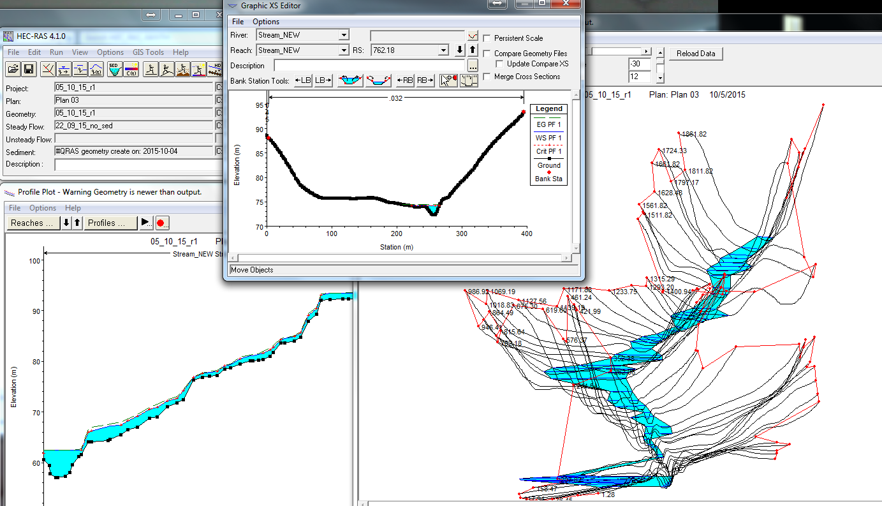Click Steady Flow field '22_09_15_no_sed'

[133, 126]
